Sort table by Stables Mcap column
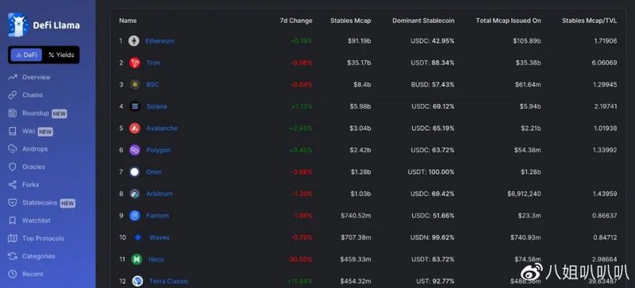Screen dimensions: 635x288 click(350, 21)
